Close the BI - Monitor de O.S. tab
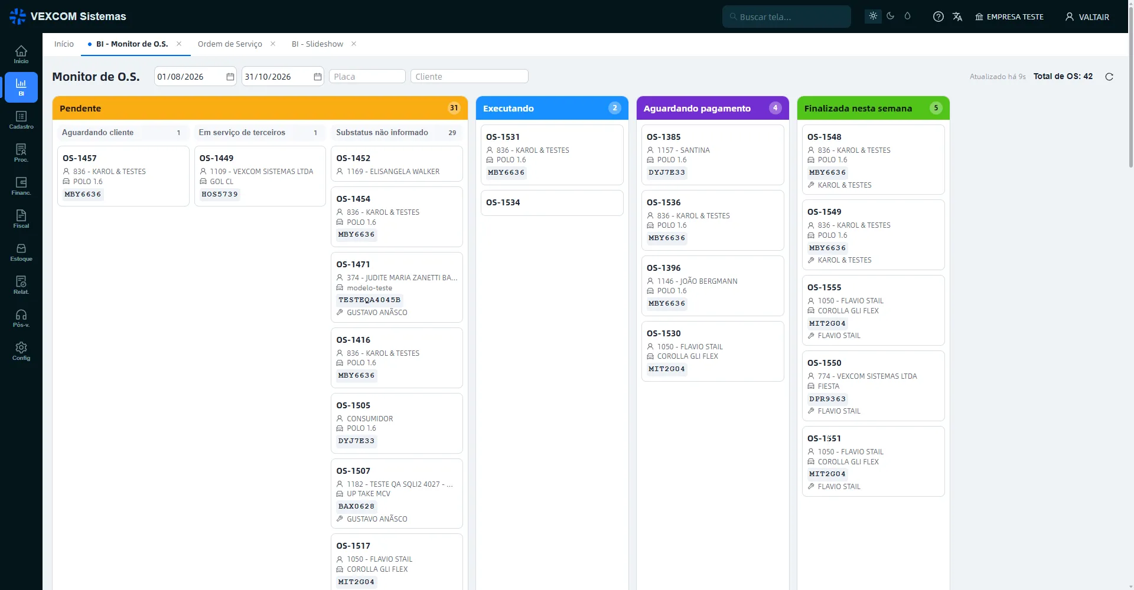 179,44
